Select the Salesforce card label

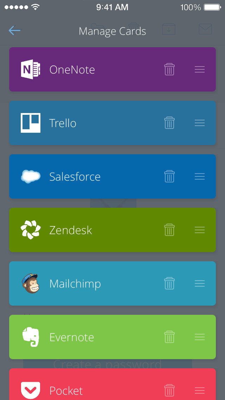[x=75, y=176]
